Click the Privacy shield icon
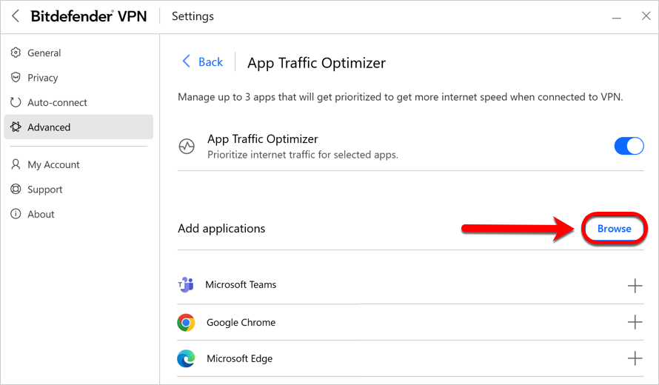Image resolution: width=659 pixels, height=385 pixels. 16,77
